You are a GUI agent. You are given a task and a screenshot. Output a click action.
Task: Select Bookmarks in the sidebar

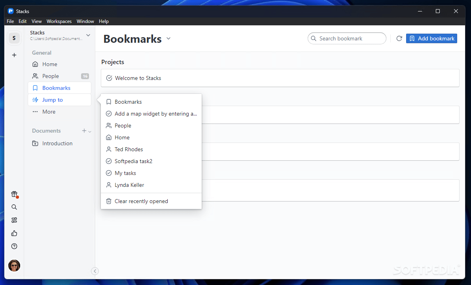59,88
